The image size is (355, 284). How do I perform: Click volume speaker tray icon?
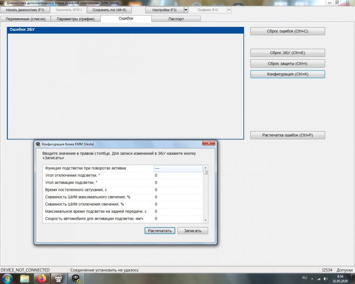coord(325,279)
